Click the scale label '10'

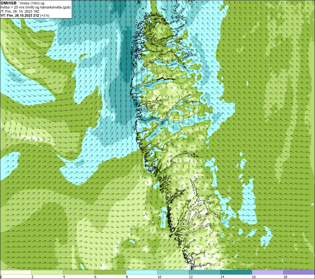159,277
